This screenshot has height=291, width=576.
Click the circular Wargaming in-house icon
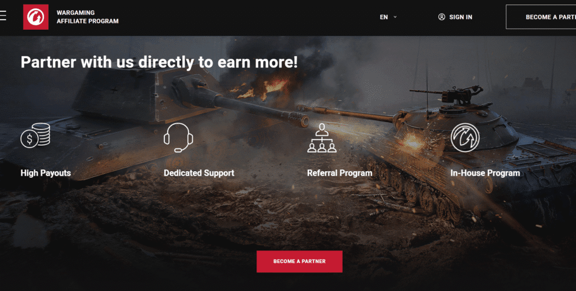click(465, 137)
